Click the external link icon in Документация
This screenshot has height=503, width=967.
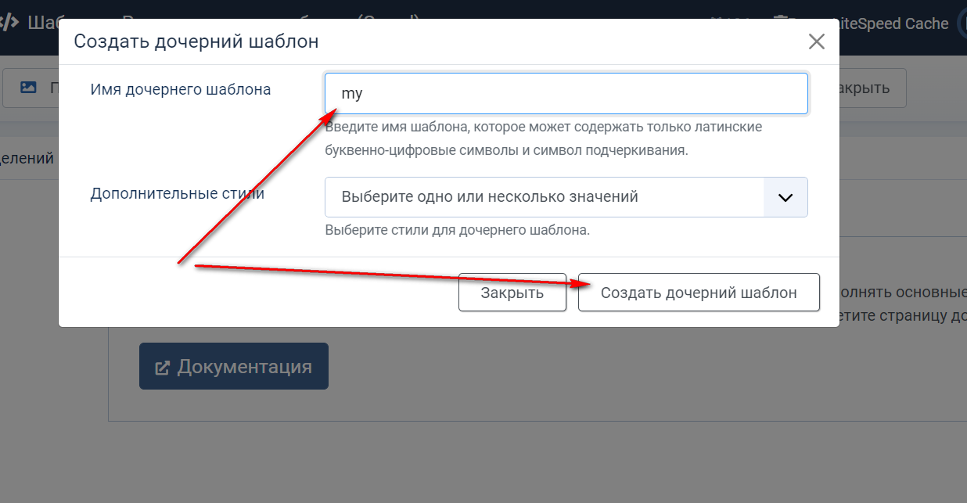163,367
